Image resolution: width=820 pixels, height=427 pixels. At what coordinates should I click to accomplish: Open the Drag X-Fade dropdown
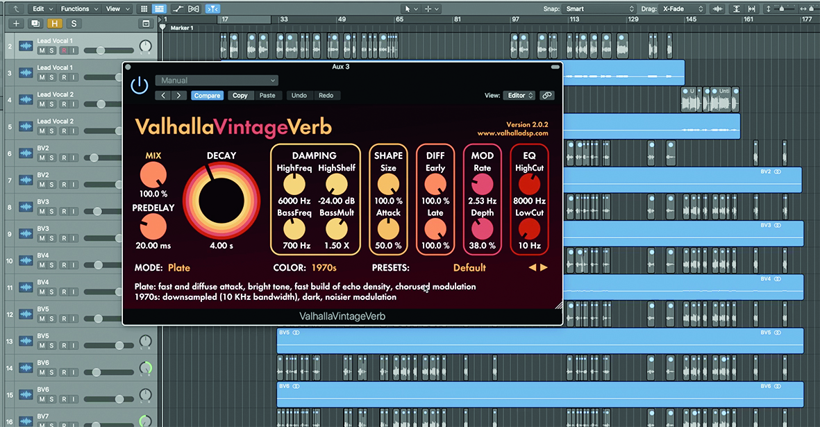pos(682,9)
